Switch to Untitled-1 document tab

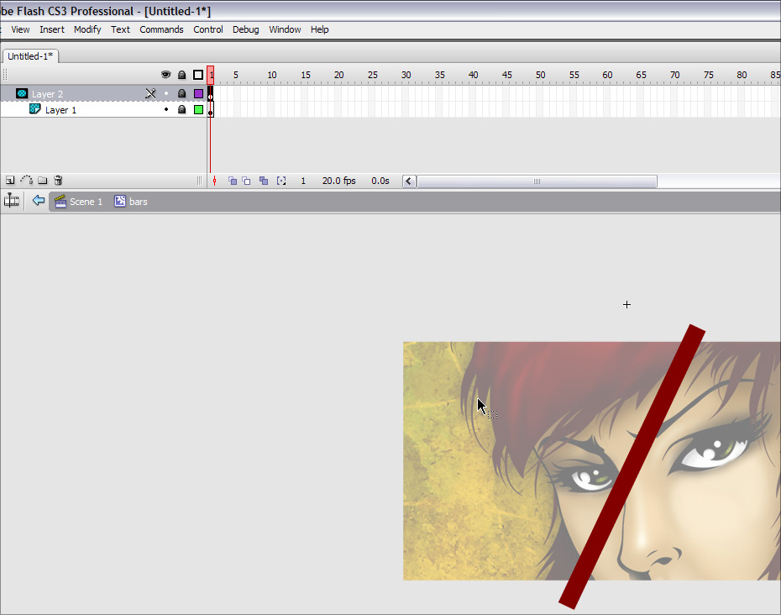(30, 56)
